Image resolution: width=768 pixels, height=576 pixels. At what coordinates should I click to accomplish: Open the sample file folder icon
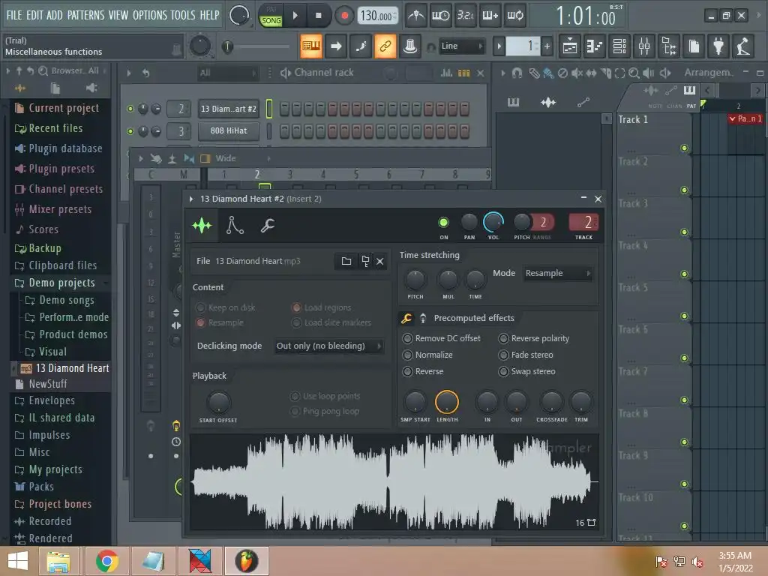tap(346, 261)
